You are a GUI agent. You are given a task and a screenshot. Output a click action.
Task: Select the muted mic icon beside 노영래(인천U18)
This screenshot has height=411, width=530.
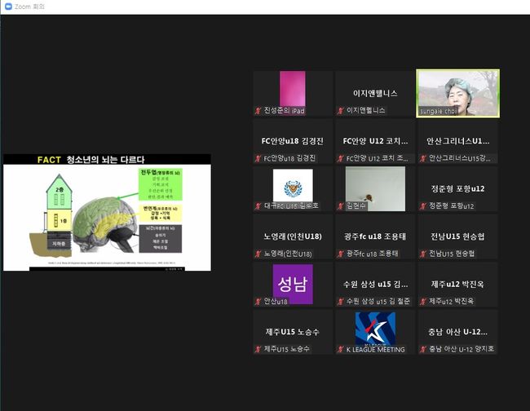tap(258, 254)
